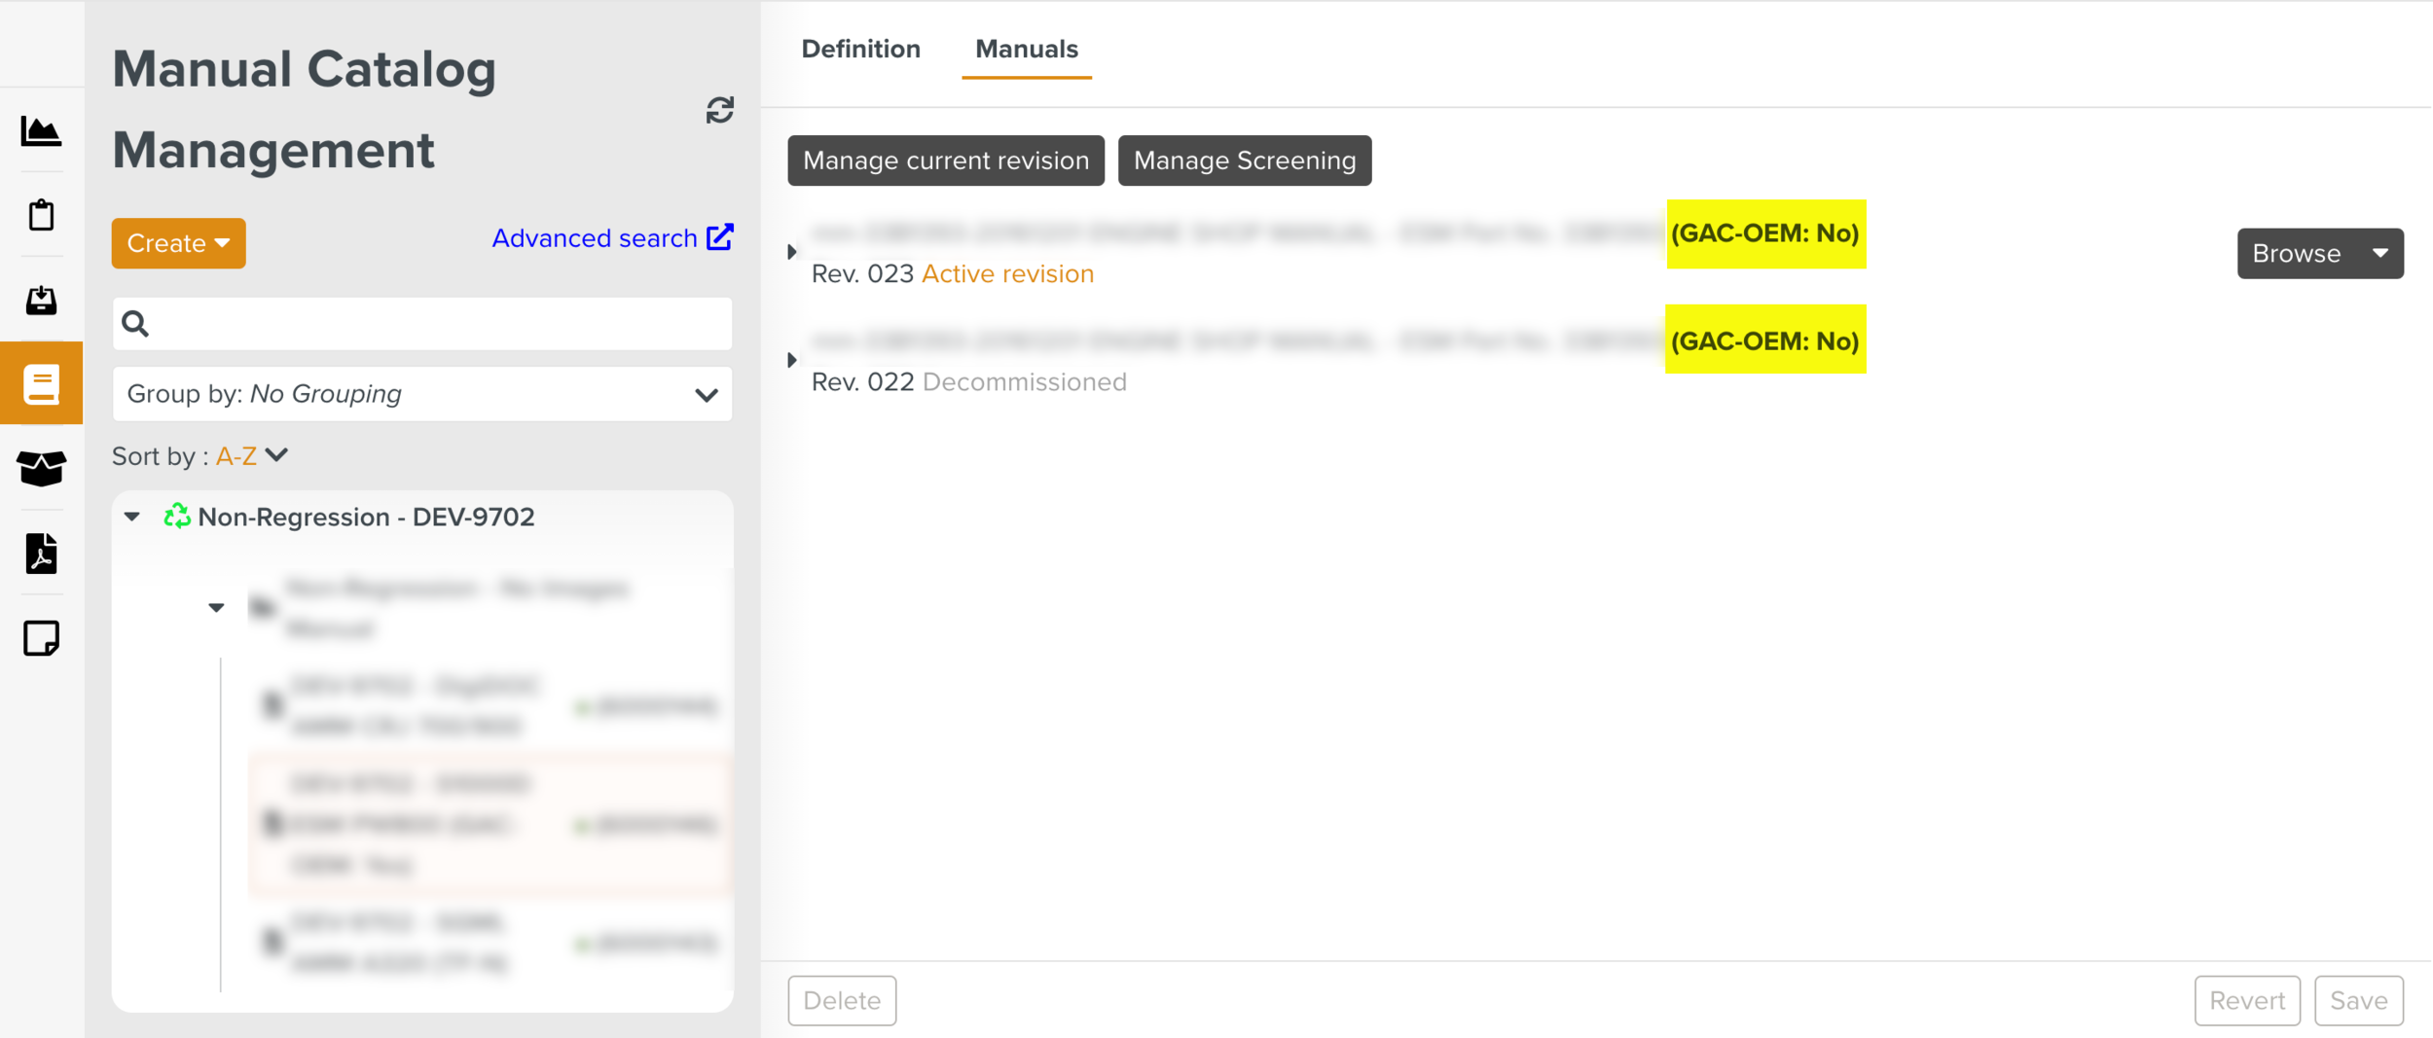Open the download inbox sidebar icon
2433x1038 pixels.
point(41,300)
